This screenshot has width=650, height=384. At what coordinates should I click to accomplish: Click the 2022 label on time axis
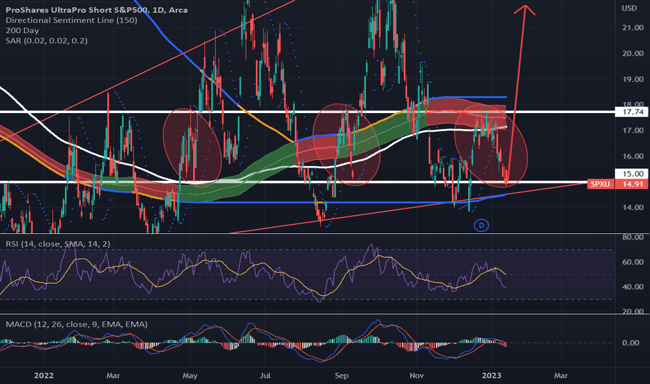click(43, 376)
